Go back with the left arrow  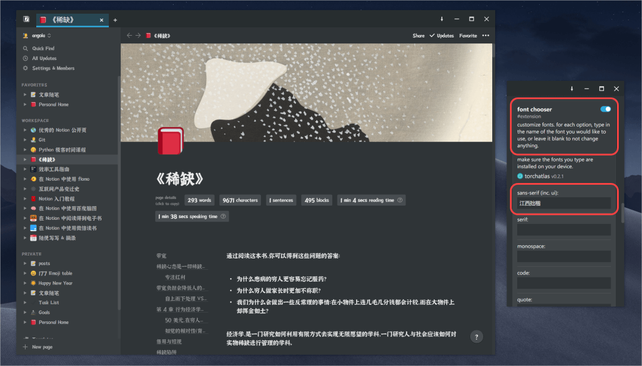click(x=130, y=36)
